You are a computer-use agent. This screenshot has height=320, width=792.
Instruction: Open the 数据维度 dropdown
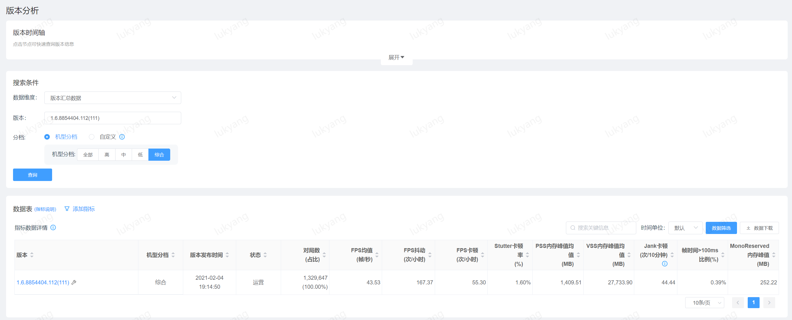tap(113, 98)
